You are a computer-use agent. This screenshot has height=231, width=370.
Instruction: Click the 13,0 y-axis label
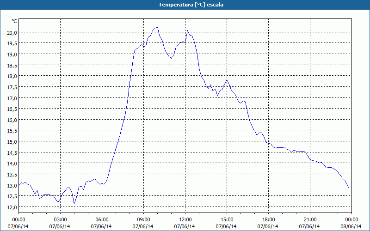click(12, 186)
